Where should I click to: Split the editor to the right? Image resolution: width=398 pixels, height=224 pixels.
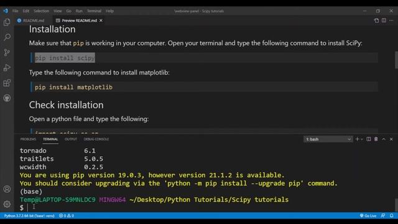click(x=384, y=21)
